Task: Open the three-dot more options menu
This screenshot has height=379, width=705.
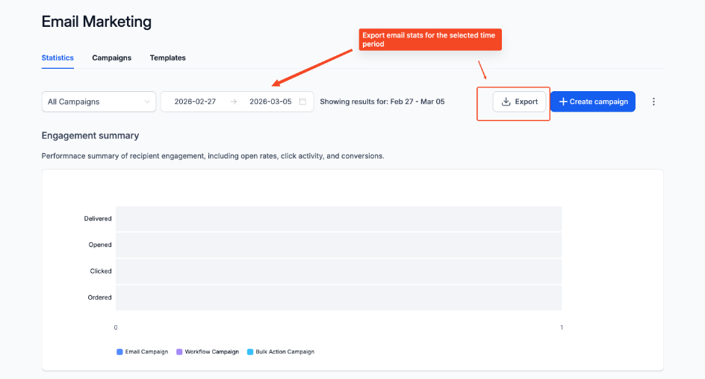Action: (x=653, y=102)
